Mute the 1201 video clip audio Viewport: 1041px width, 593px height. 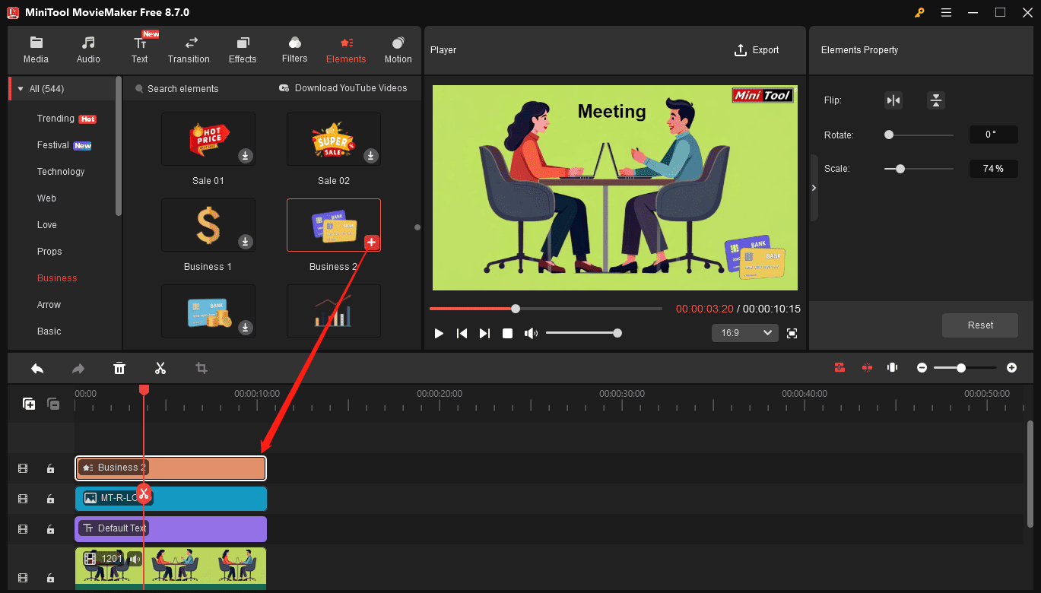click(x=135, y=559)
